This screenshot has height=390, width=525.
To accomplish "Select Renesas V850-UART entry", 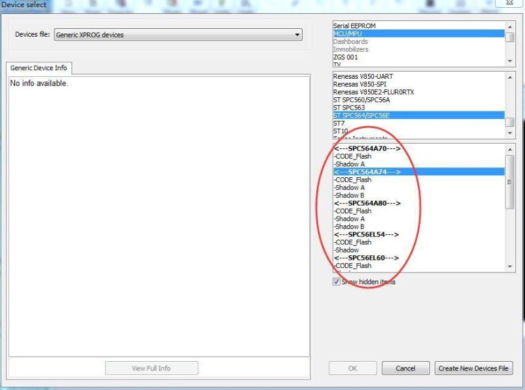I will (x=419, y=76).
